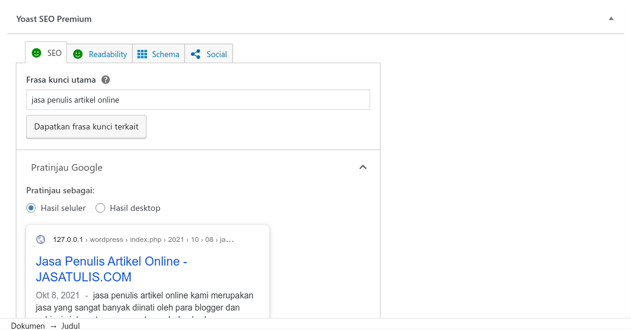Switch to the Social tab

[x=209, y=54]
